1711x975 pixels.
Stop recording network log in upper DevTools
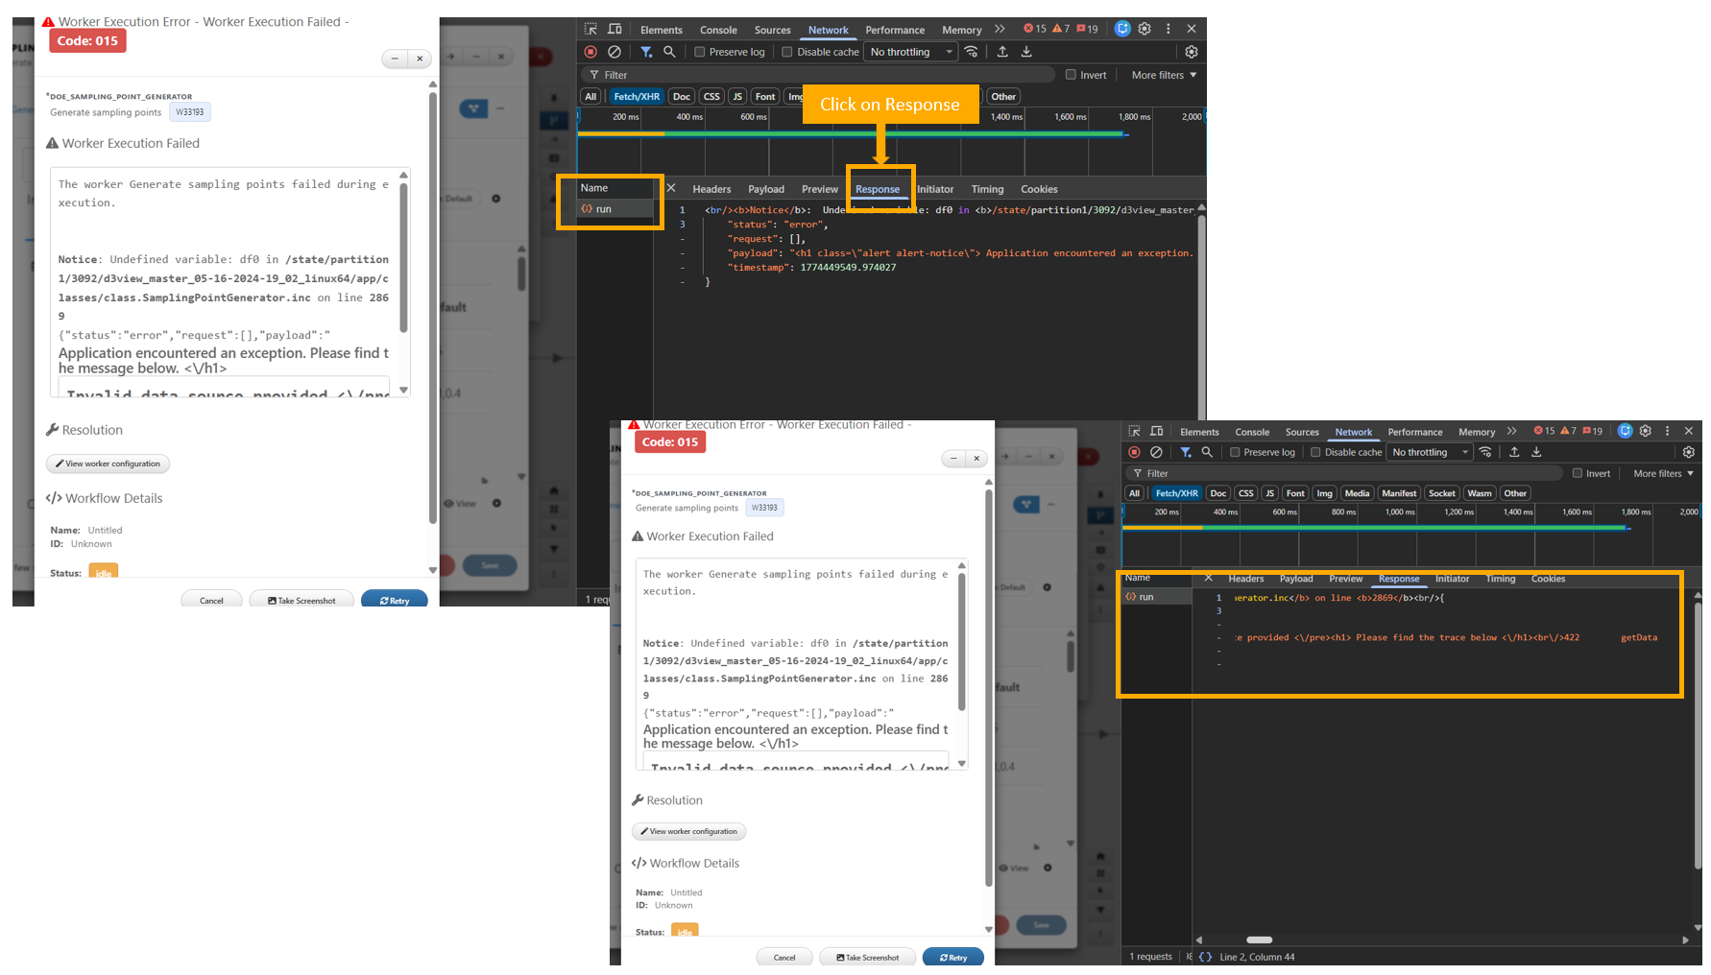pos(590,52)
